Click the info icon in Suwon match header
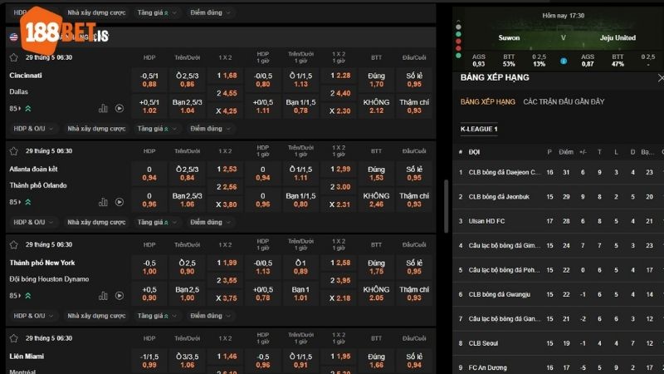This screenshot has width=664, height=374. click(x=564, y=61)
